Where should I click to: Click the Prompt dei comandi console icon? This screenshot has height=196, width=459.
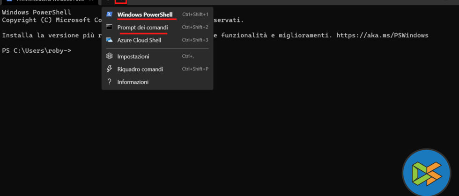point(109,28)
